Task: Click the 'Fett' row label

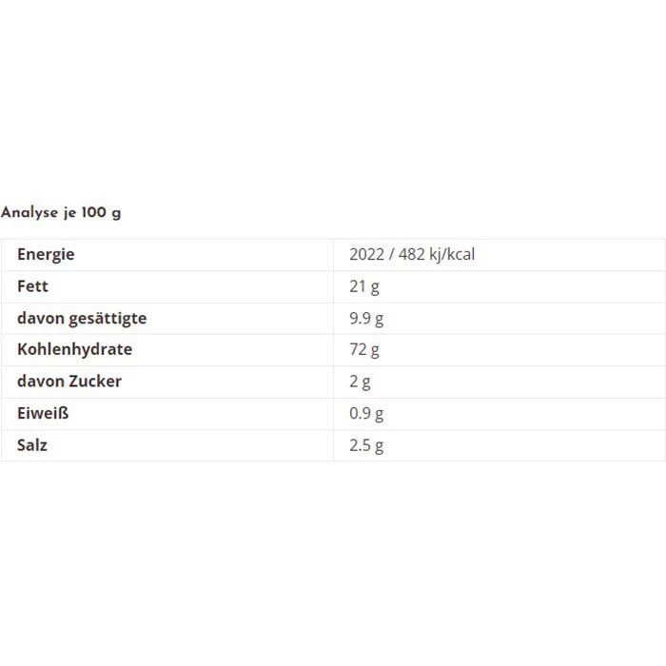Action: pos(32,285)
